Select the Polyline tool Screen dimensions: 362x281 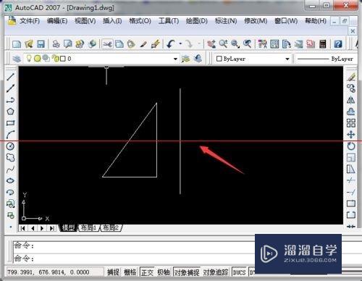10,100
